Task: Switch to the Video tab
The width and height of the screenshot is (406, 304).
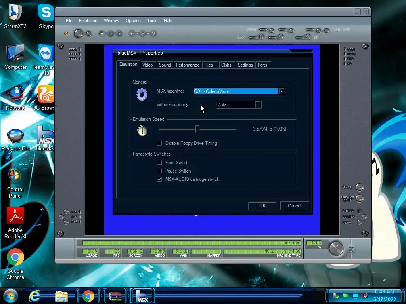Action: point(147,65)
